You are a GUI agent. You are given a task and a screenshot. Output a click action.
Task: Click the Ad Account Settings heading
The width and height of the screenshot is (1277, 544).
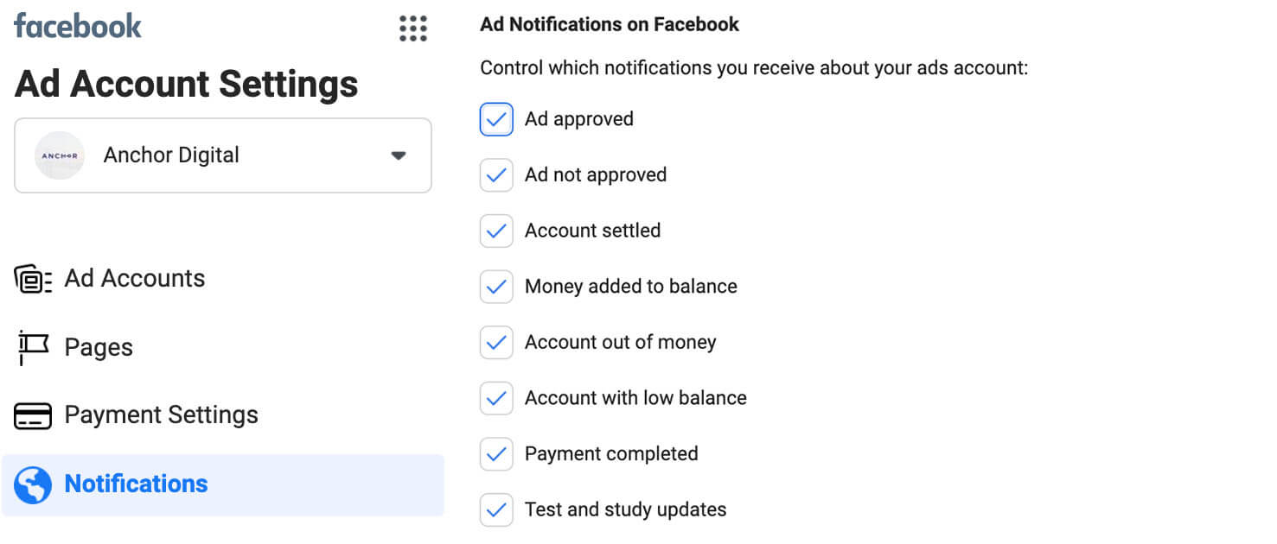[x=186, y=84]
